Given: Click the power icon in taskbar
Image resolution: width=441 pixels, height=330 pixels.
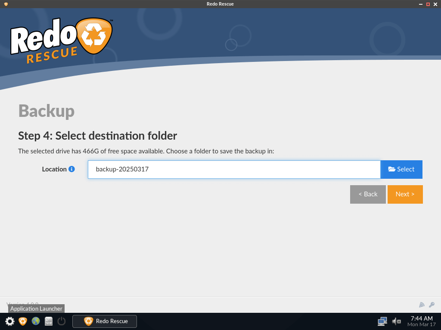Looking at the screenshot, I should point(61,321).
